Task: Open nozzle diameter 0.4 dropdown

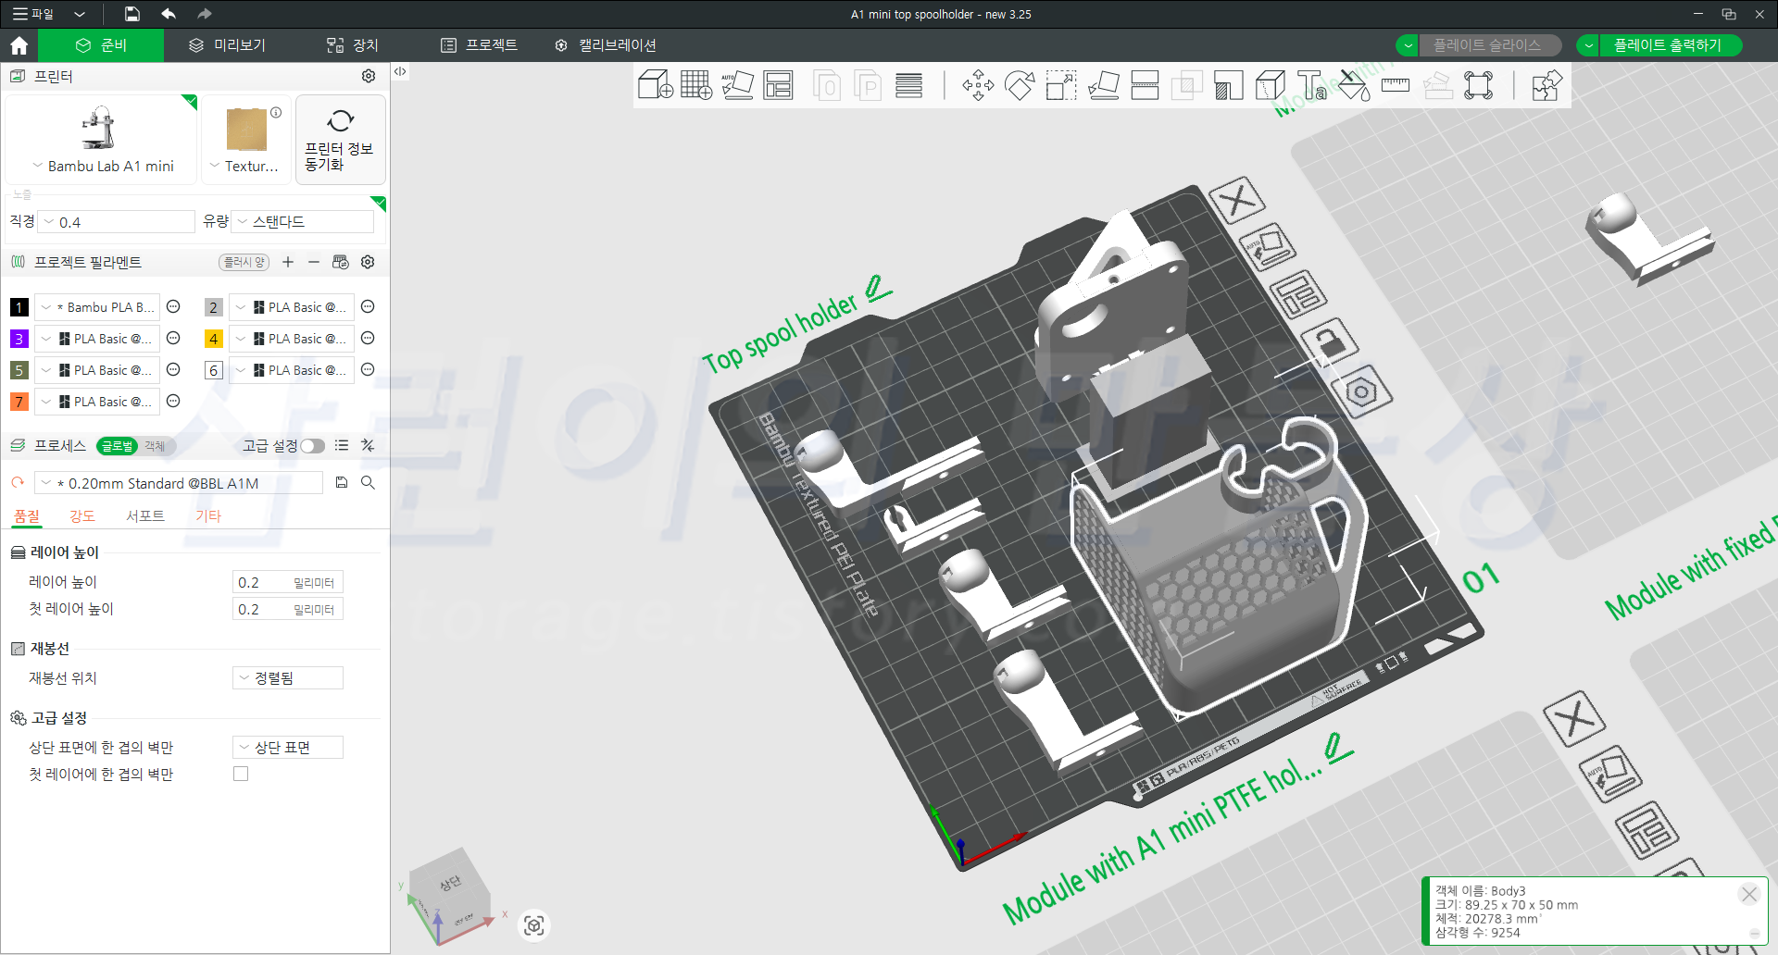Action: tap(117, 222)
